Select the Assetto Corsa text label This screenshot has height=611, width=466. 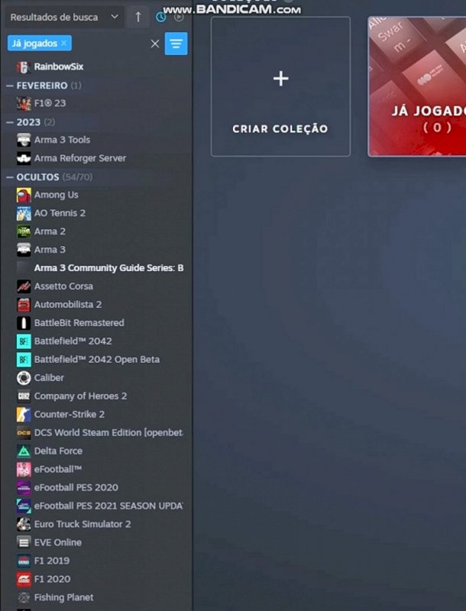click(63, 286)
